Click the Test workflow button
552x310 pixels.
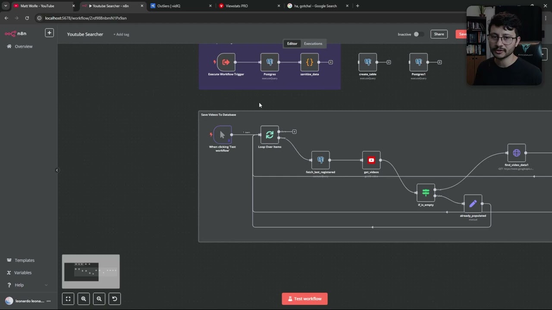pyautogui.click(x=304, y=299)
